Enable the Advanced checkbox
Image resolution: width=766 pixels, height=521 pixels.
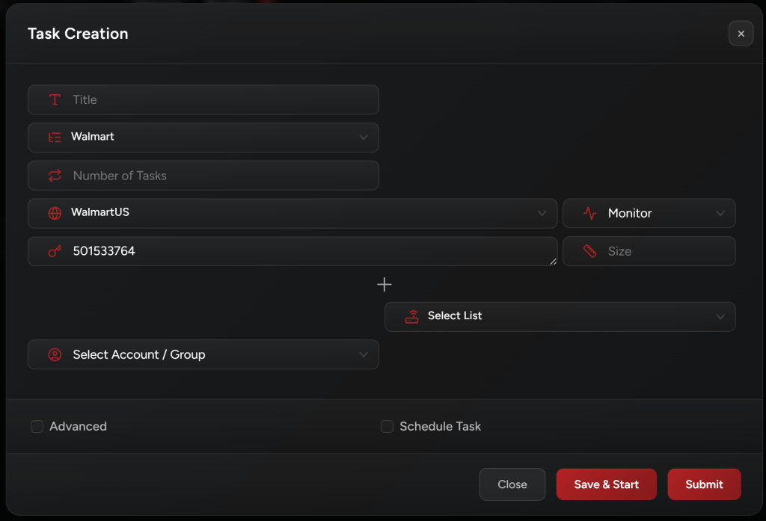[x=37, y=427]
